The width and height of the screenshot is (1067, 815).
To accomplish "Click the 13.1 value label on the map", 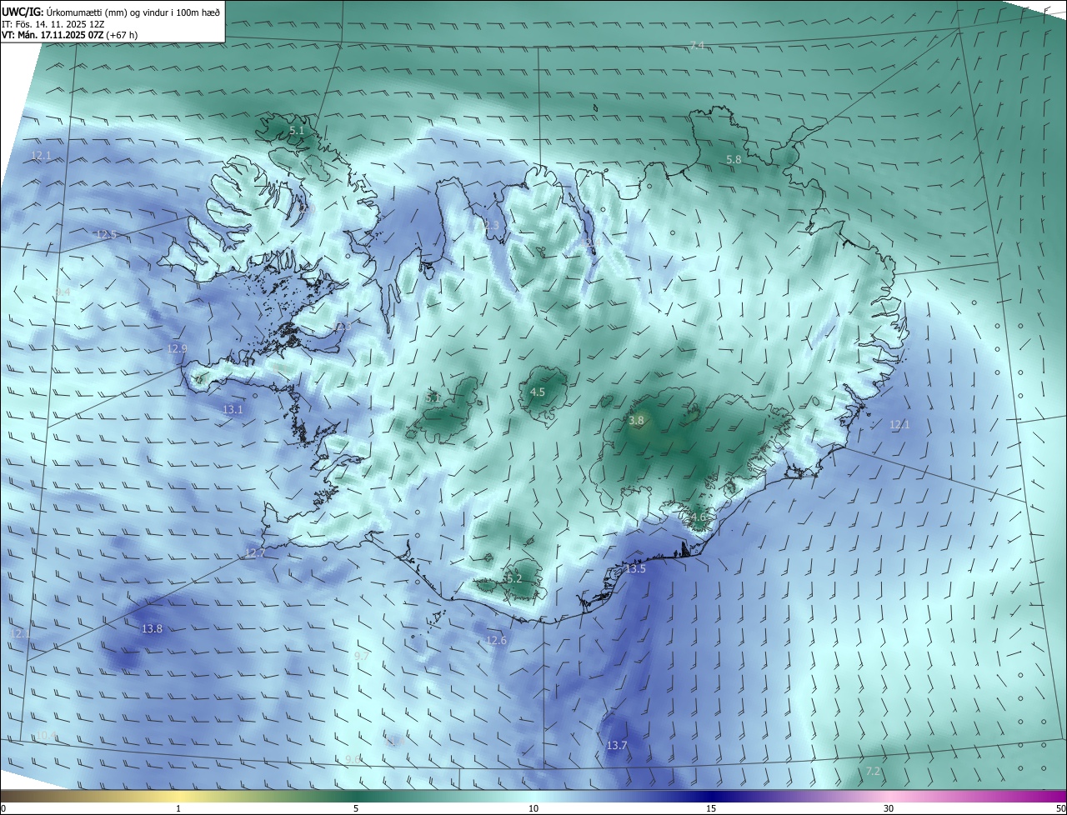I will pyautogui.click(x=233, y=410).
